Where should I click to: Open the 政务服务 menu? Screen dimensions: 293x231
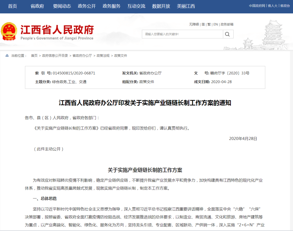pos(111,6)
